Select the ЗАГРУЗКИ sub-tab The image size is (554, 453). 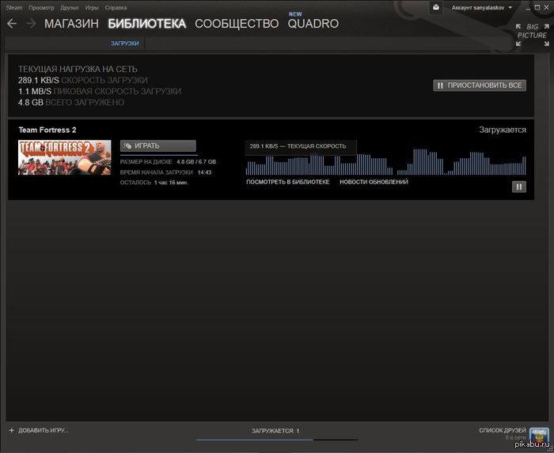pos(125,43)
